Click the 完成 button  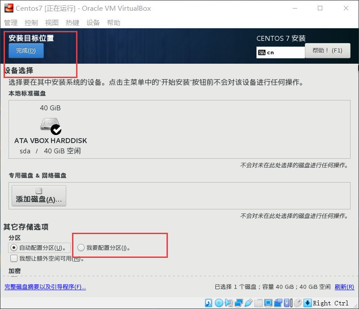pos(26,50)
